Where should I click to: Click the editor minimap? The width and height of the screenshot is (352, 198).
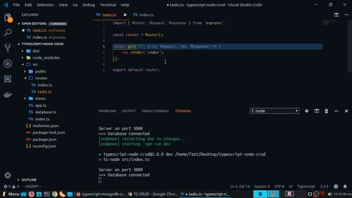[x=329, y=22]
